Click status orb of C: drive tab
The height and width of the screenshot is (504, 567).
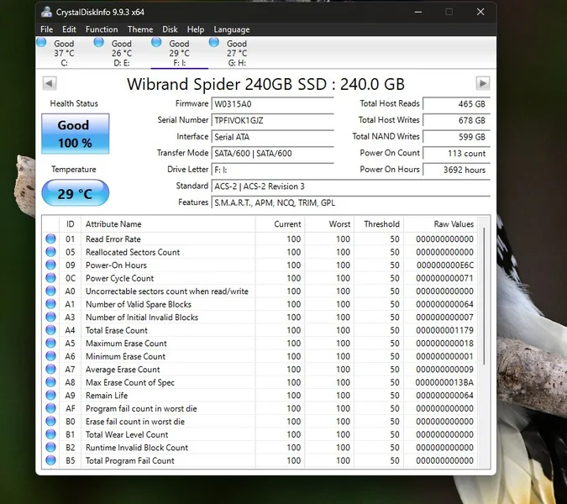tap(41, 42)
